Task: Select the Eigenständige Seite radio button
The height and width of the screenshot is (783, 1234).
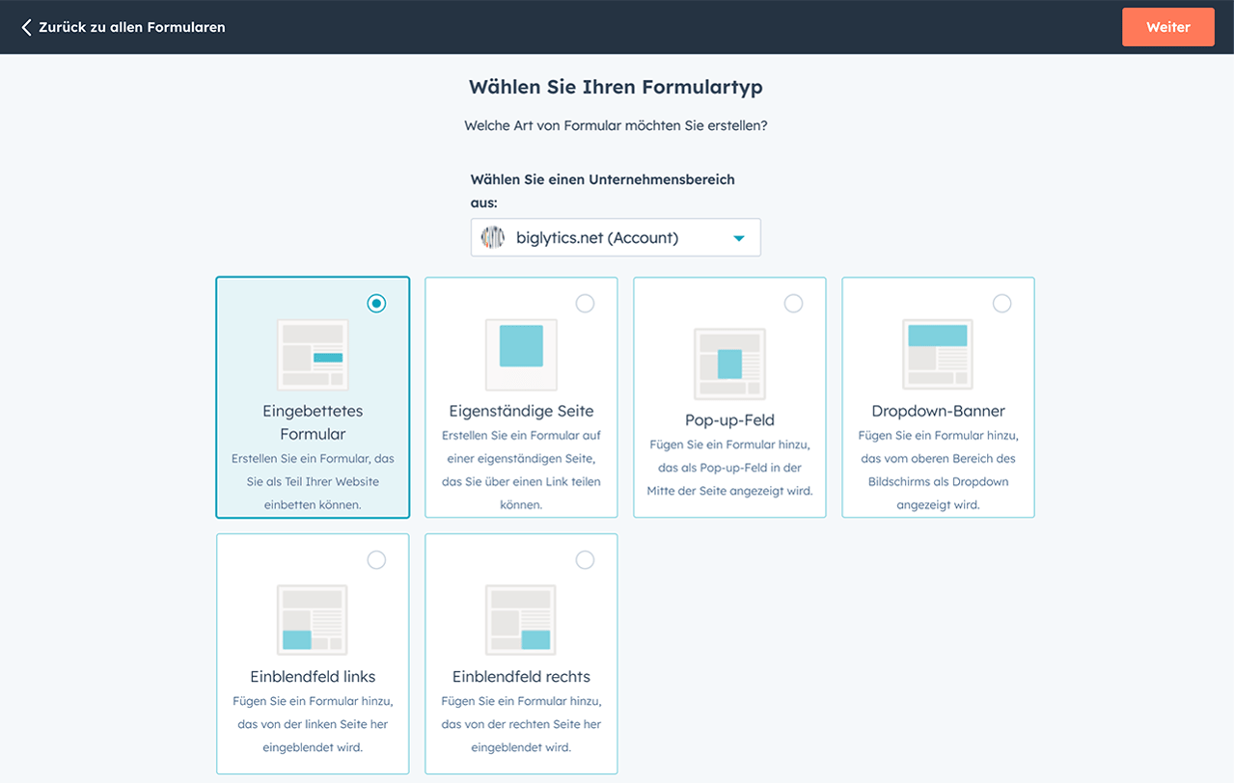Action: [585, 304]
